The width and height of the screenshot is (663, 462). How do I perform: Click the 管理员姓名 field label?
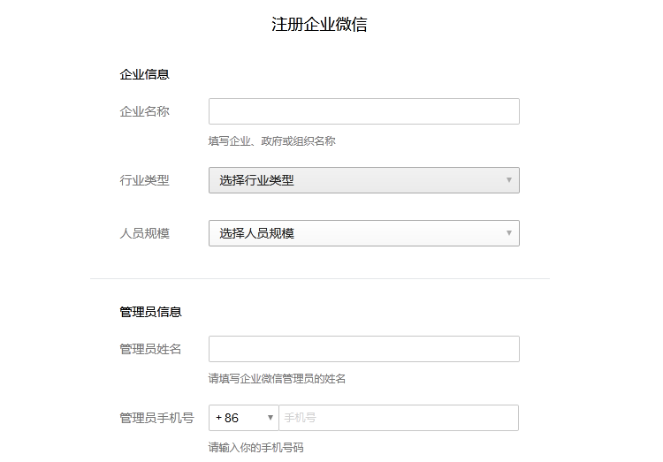point(150,349)
